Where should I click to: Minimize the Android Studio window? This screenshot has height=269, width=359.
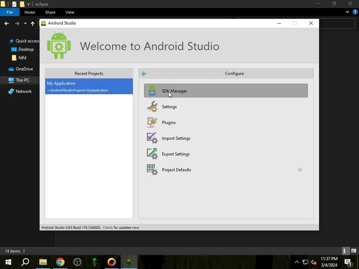[279, 23]
